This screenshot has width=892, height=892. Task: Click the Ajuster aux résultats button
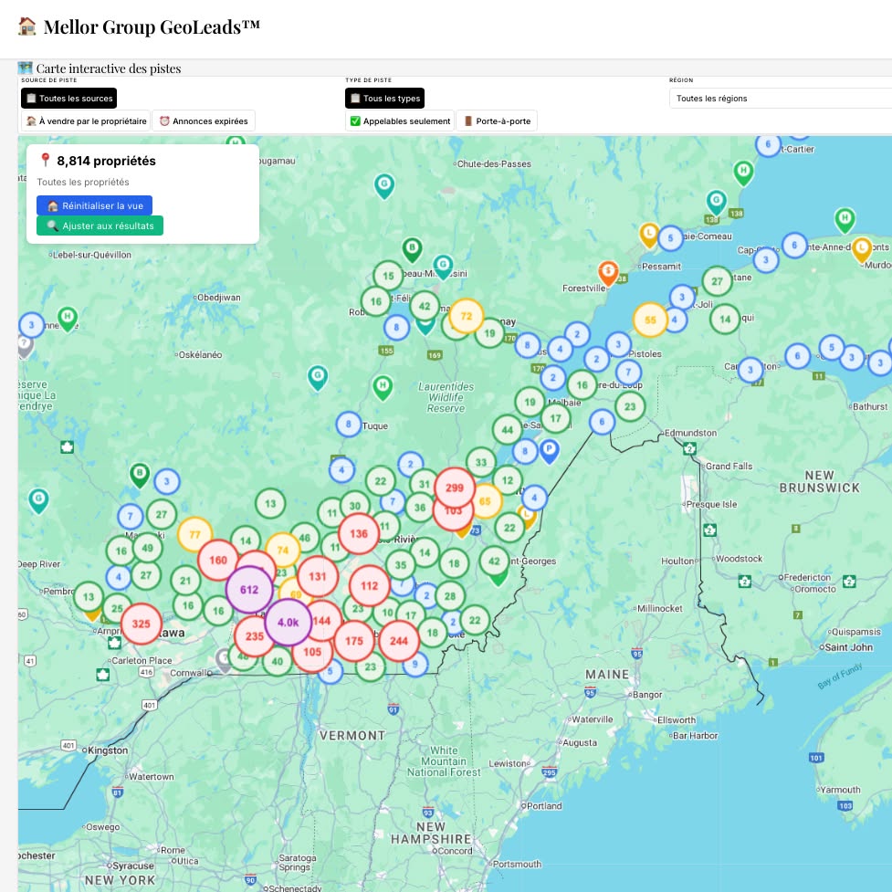[100, 226]
